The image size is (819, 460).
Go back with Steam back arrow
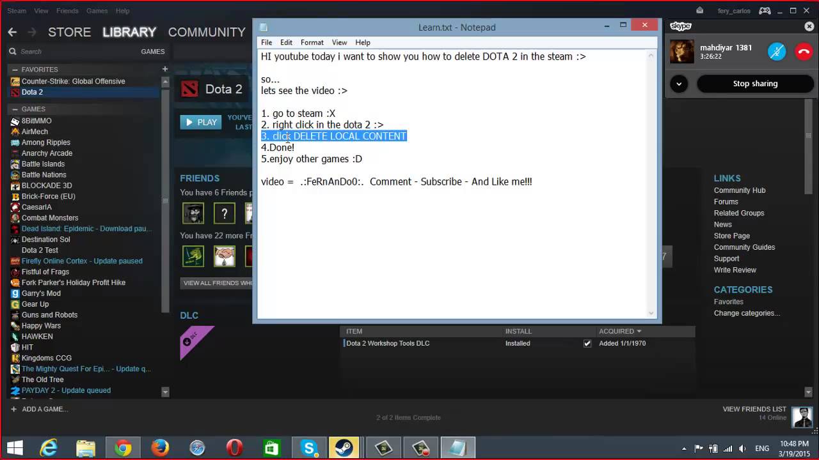tap(12, 32)
